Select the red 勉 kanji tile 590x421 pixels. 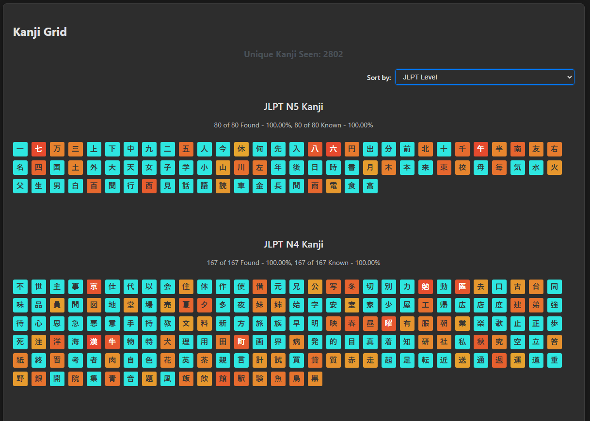(426, 287)
